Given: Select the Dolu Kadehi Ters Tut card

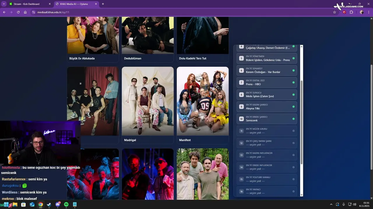Looking at the screenshot, I should click(x=203, y=39).
